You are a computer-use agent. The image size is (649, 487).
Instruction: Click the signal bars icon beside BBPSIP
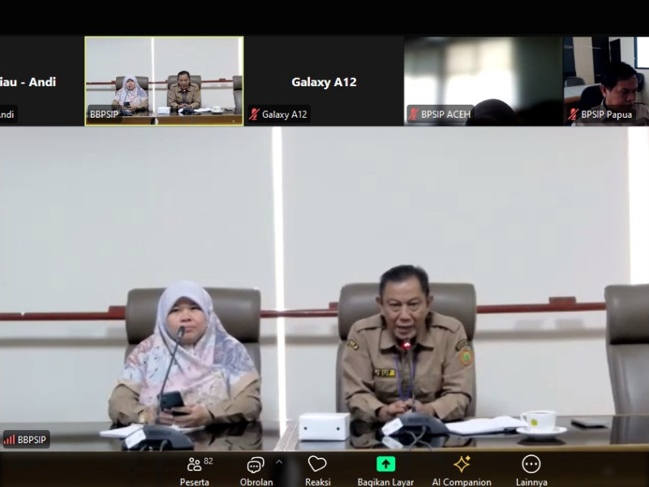click(x=10, y=439)
